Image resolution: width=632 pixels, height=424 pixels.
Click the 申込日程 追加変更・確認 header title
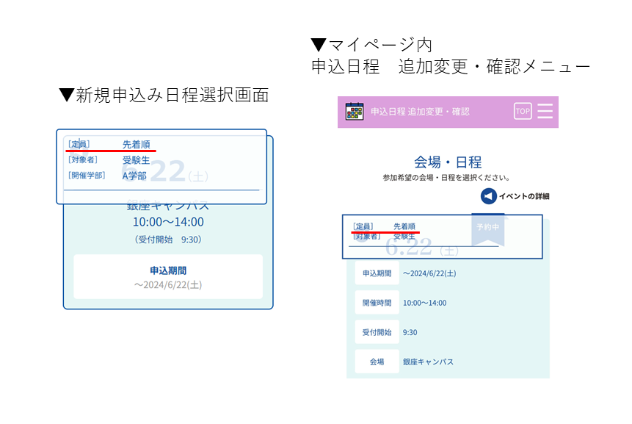(420, 112)
